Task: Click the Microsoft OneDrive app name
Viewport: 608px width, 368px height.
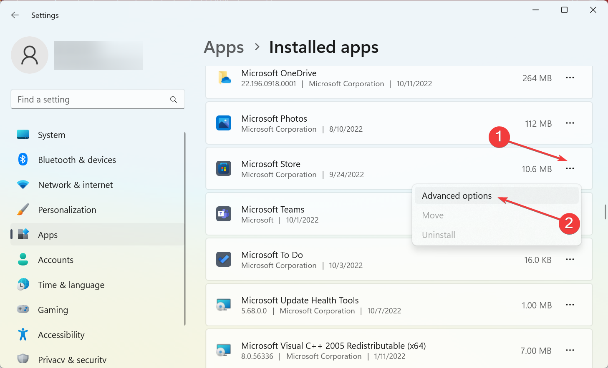Action: [x=279, y=73]
